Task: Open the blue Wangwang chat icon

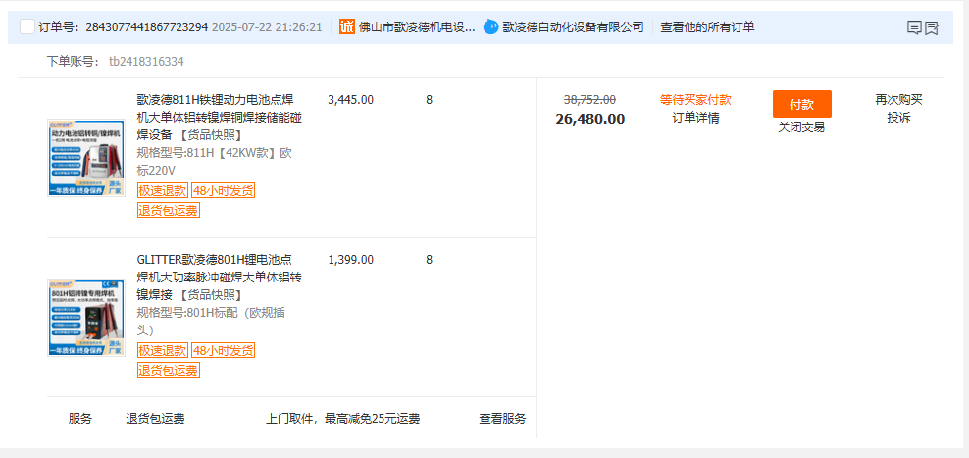Action: tap(490, 26)
